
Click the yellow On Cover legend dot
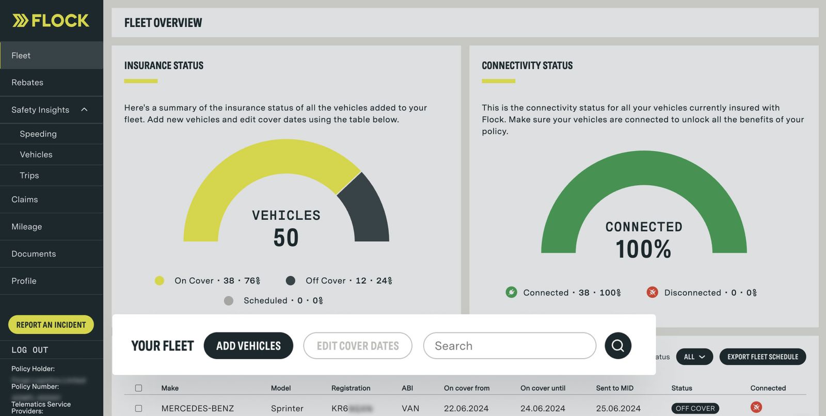coord(160,280)
